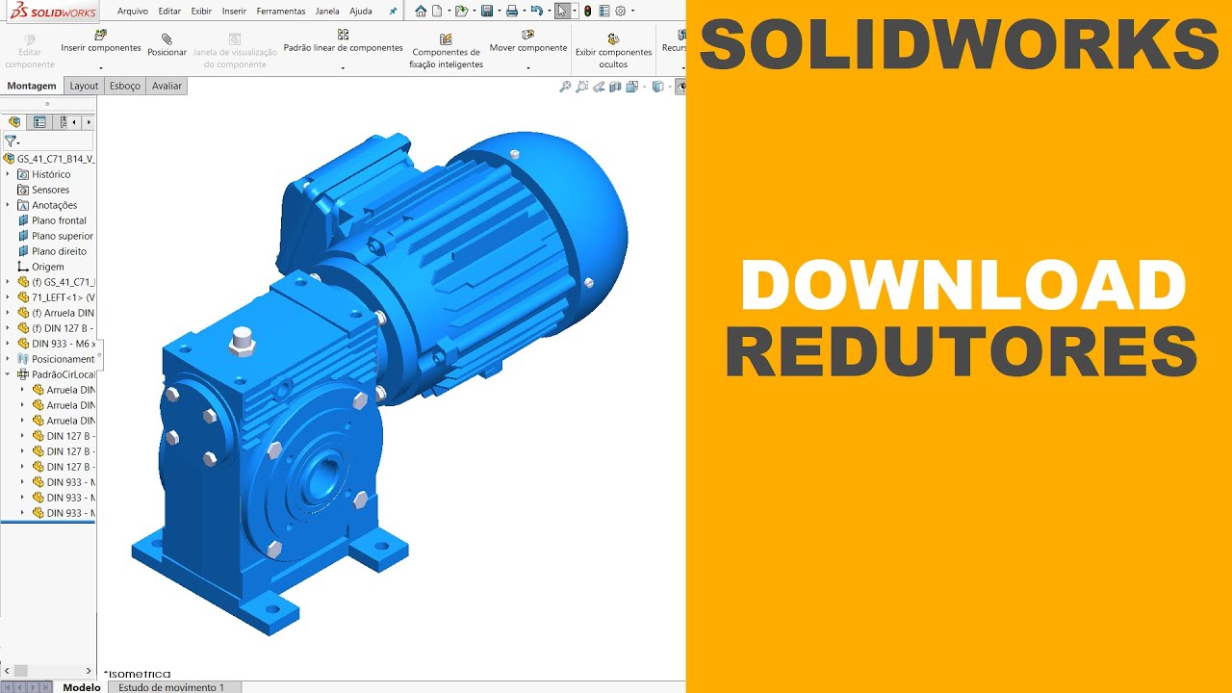Open the Arquivo menu
The image size is (1232, 693).
pyautogui.click(x=133, y=12)
